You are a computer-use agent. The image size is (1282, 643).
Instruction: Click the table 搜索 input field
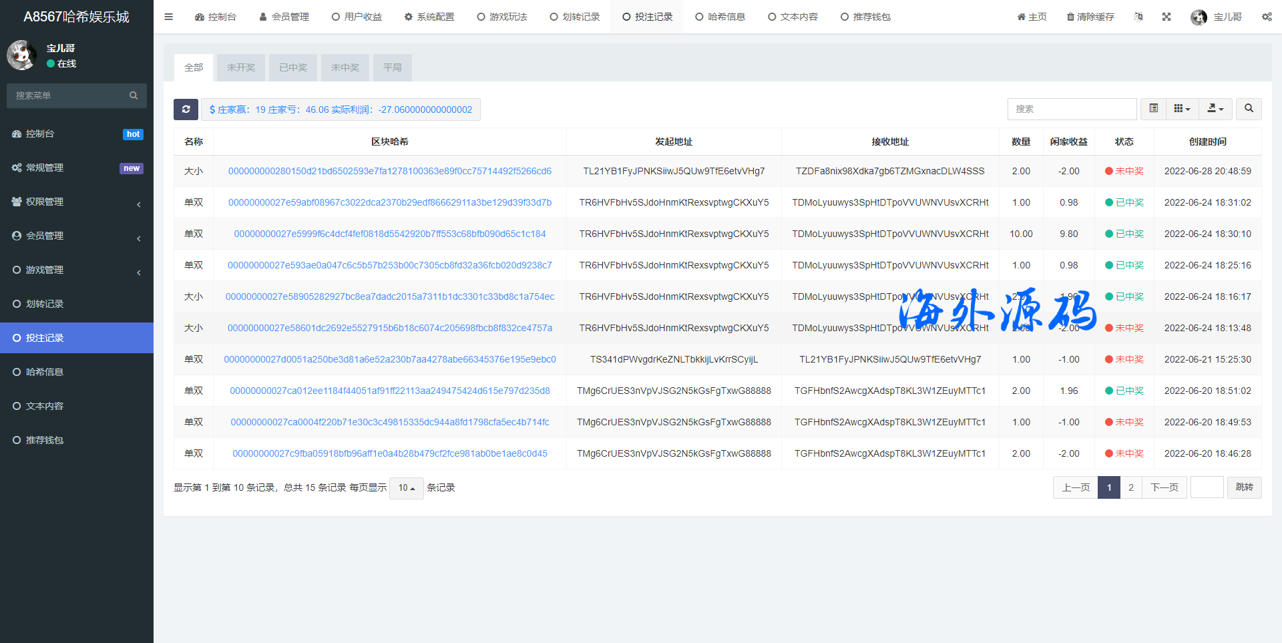click(x=1072, y=109)
